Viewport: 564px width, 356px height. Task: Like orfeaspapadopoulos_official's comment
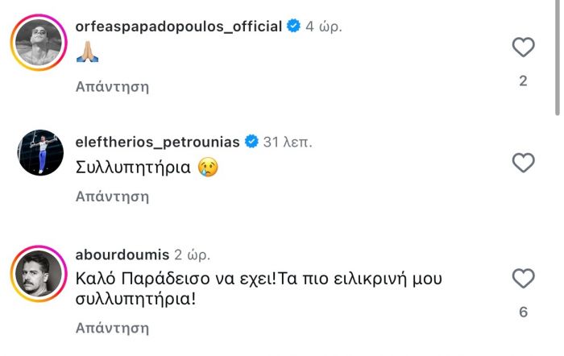524,48
